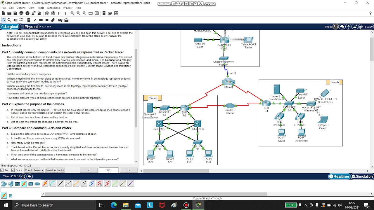Open the Extensions menu

click(x=53, y=8)
